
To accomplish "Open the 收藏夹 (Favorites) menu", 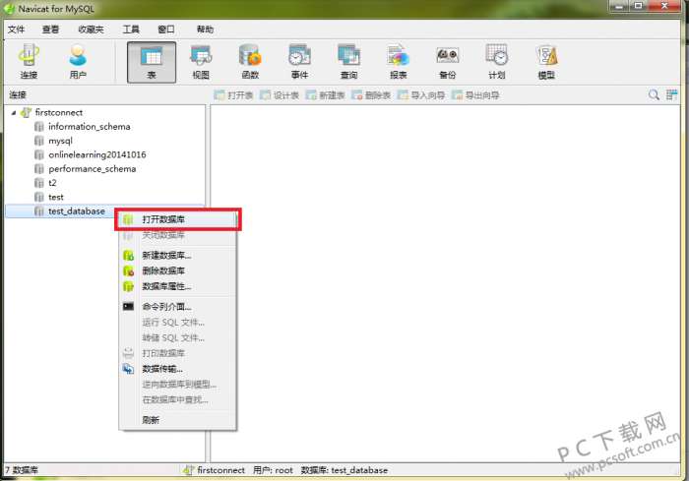I will click(x=91, y=30).
